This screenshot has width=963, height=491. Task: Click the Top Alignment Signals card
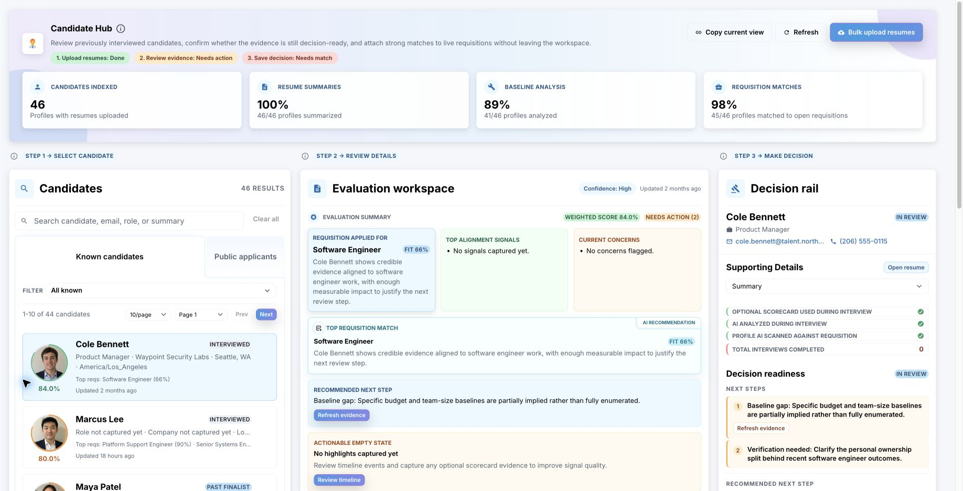pos(504,270)
